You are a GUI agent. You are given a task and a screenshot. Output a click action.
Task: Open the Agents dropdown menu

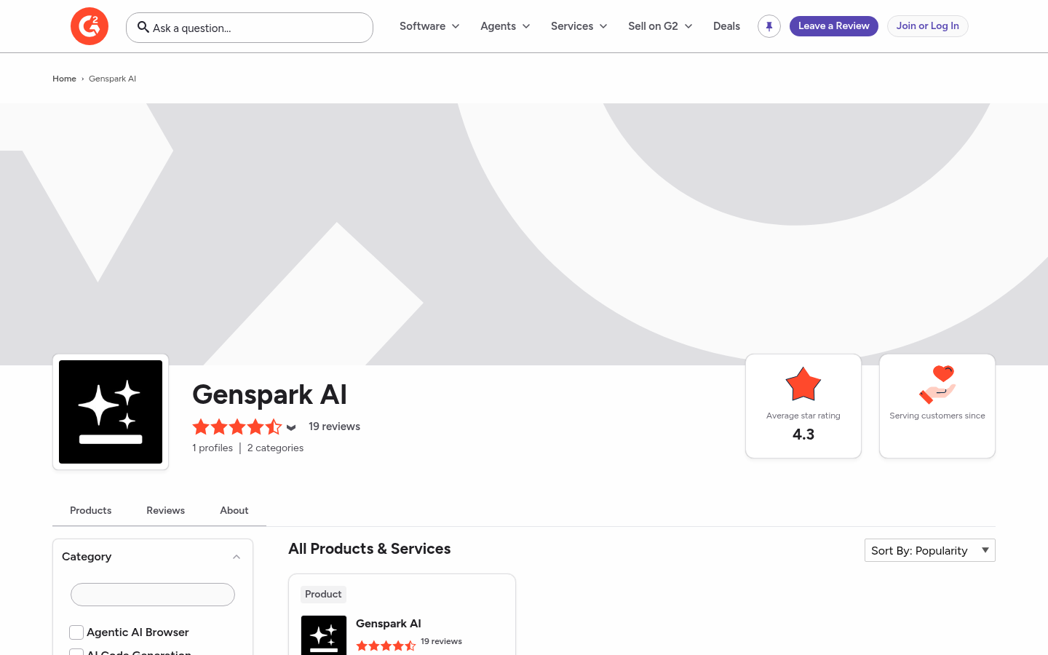pyautogui.click(x=505, y=26)
